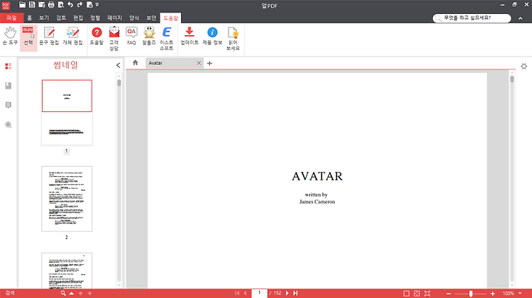
Task: Click the Open folder icon in title bar
Action: pos(22,4)
